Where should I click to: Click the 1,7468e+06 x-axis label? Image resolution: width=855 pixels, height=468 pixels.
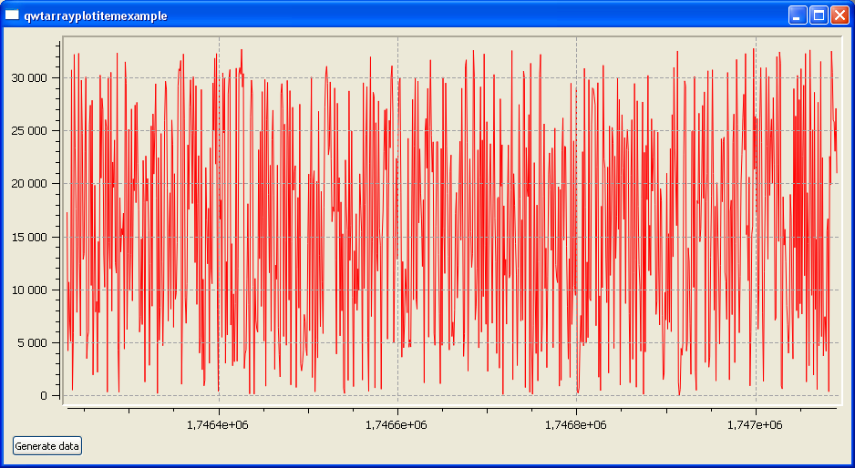pos(576,425)
